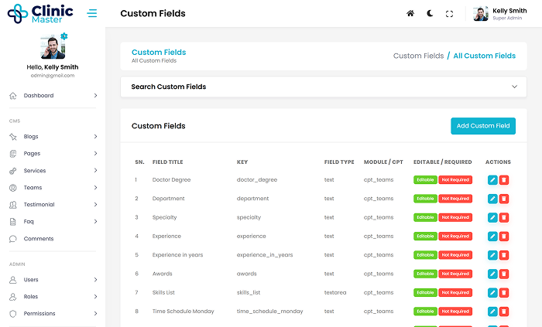This screenshot has height=327, width=542.
Task: Edit the Specialty field entry
Action: coord(492,217)
